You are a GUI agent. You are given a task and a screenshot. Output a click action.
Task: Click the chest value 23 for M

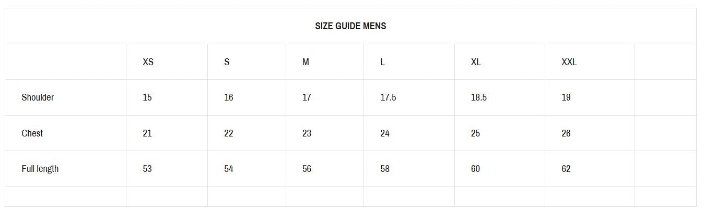tap(307, 133)
